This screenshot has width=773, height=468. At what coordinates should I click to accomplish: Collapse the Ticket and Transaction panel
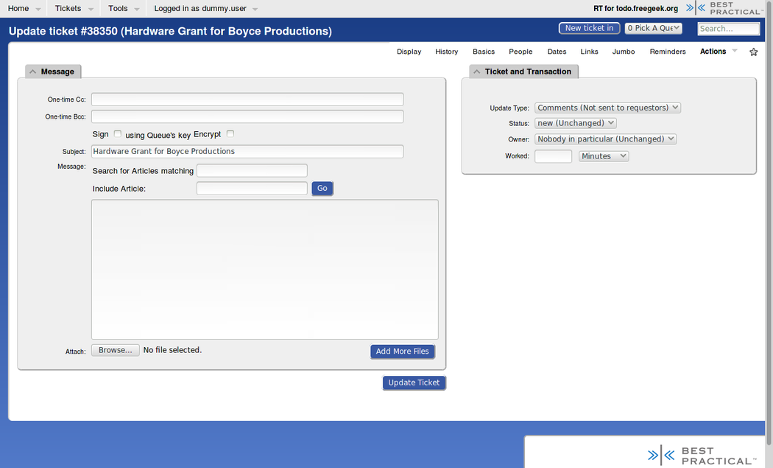(x=477, y=71)
